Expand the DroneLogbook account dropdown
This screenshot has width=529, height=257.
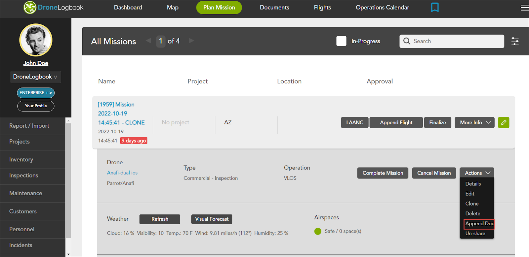click(36, 77)
